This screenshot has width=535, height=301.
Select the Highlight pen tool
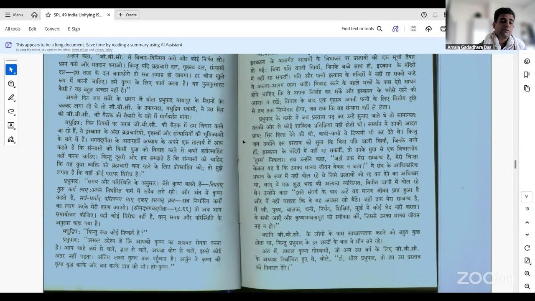point(11,97)
